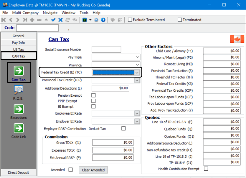This screenshot has height=178, width=246.
Task: Click the blue exclamation mark icon
Action: point(103,20)
